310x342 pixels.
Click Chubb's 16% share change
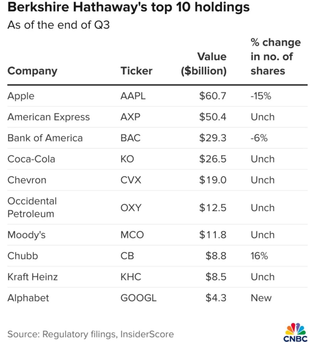[x=259, y=256]
